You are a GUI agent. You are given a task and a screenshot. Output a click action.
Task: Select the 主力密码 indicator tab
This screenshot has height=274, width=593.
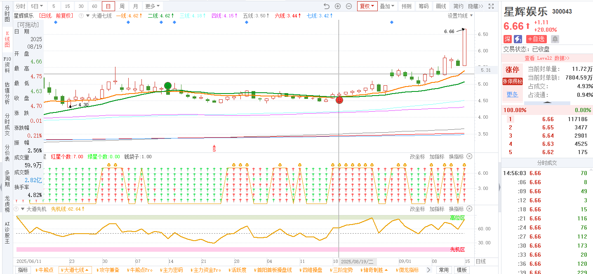pyautogui.click(x=172, y=270)
